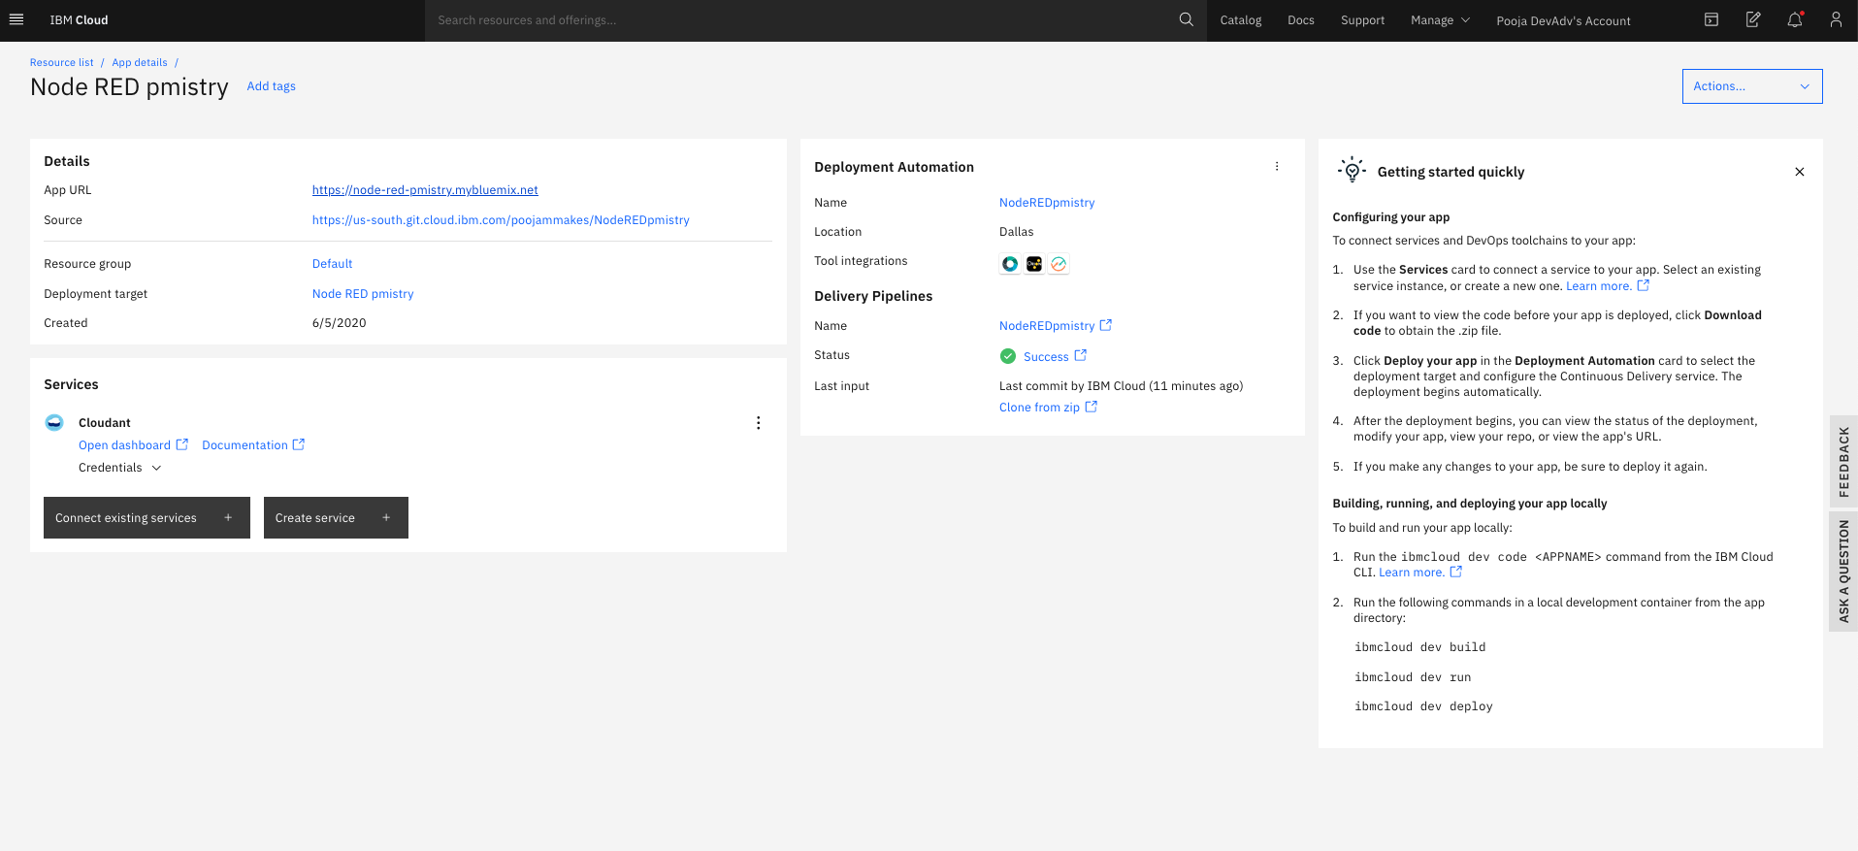The height and width of the screenshot is (851, 1858).
Task: Open Cloudant service overflow menu
Action: point(759,423)
